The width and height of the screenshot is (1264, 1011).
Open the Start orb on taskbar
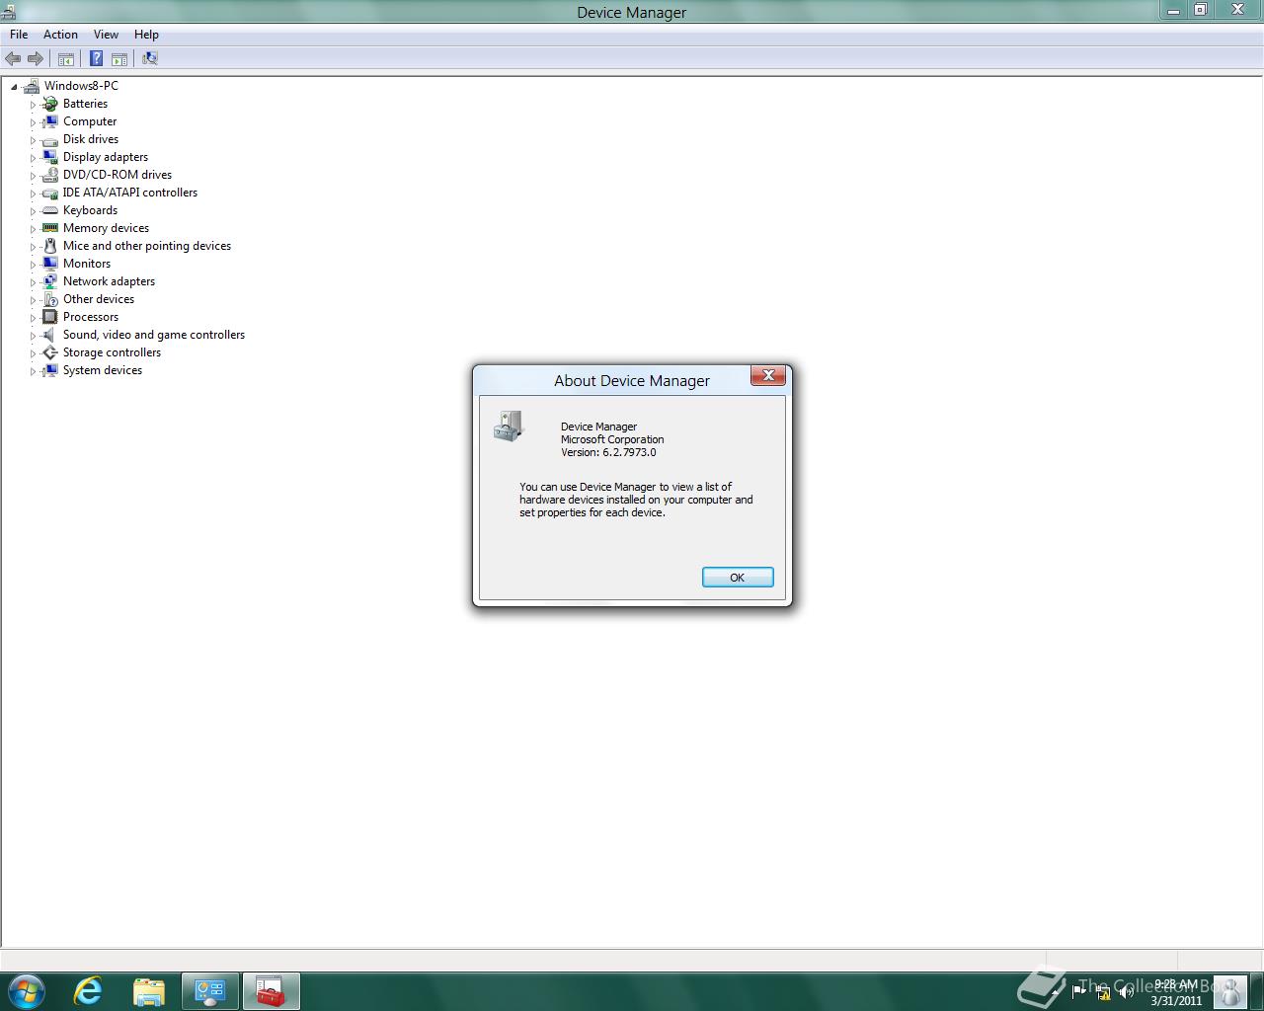click(x=27, y=990)
